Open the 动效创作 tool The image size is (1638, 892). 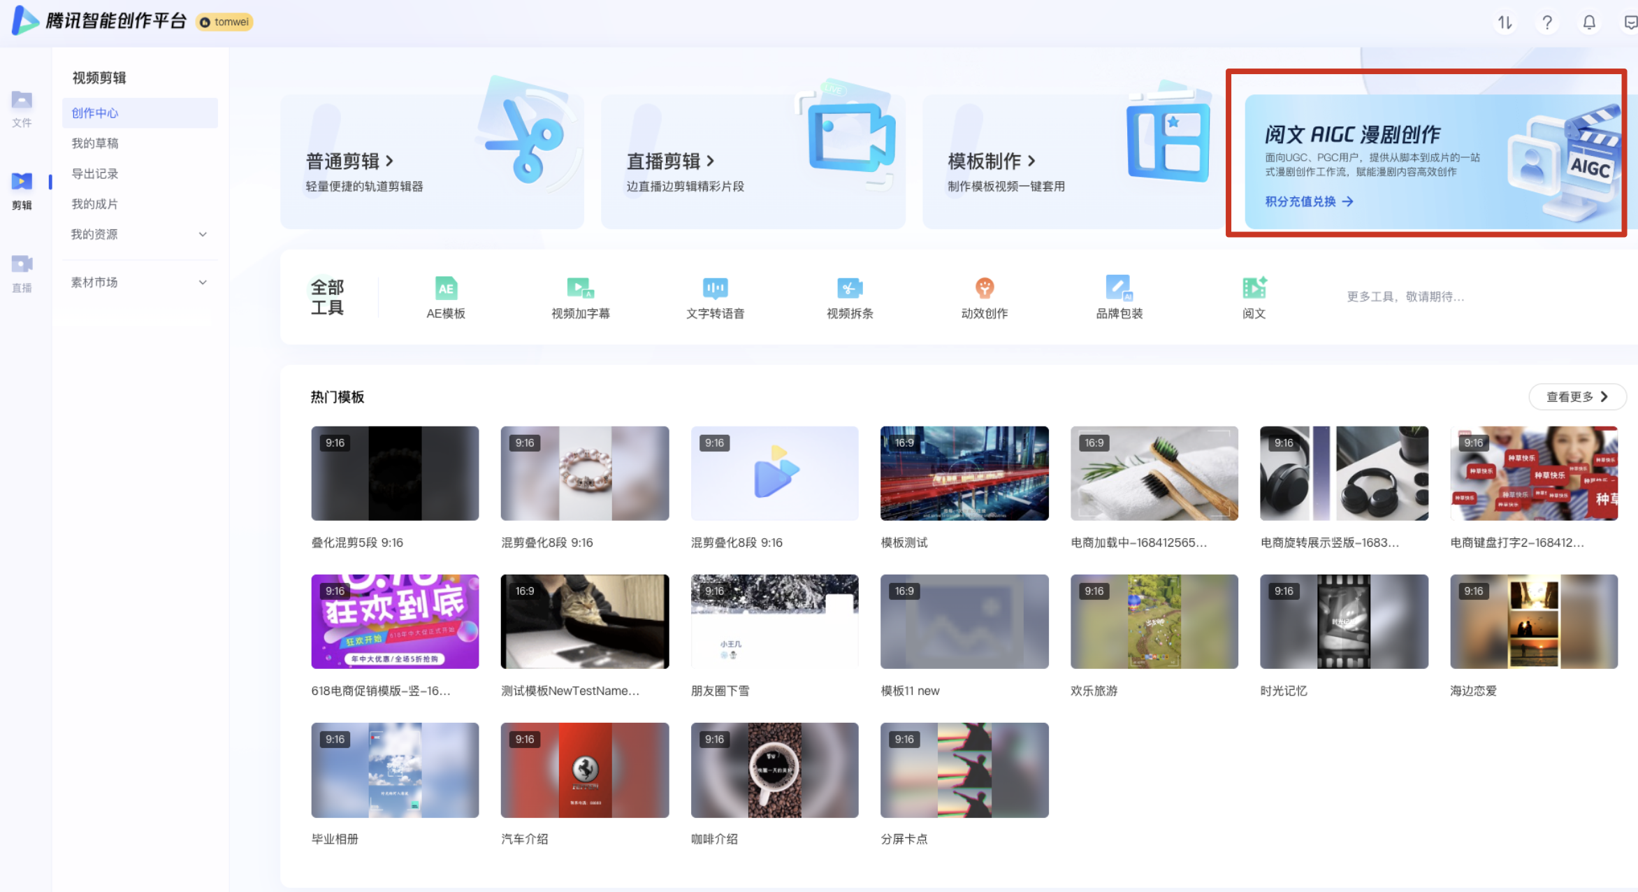click(x=984, y=289)
